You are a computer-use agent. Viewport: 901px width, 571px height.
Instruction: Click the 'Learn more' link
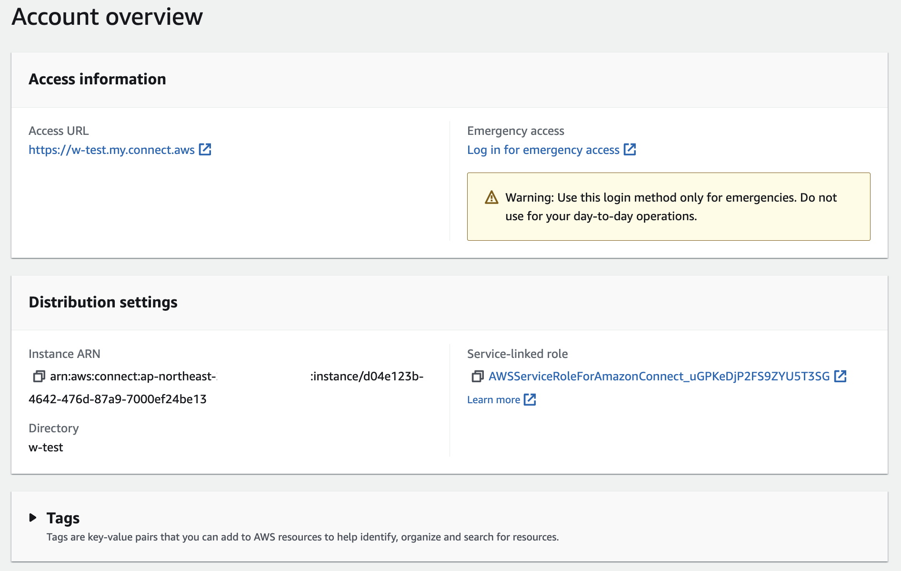493,400
